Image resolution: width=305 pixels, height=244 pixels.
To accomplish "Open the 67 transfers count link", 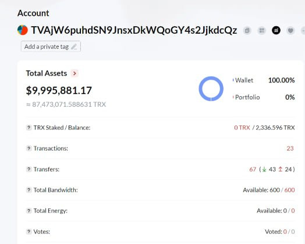I will tap(253, 169).
